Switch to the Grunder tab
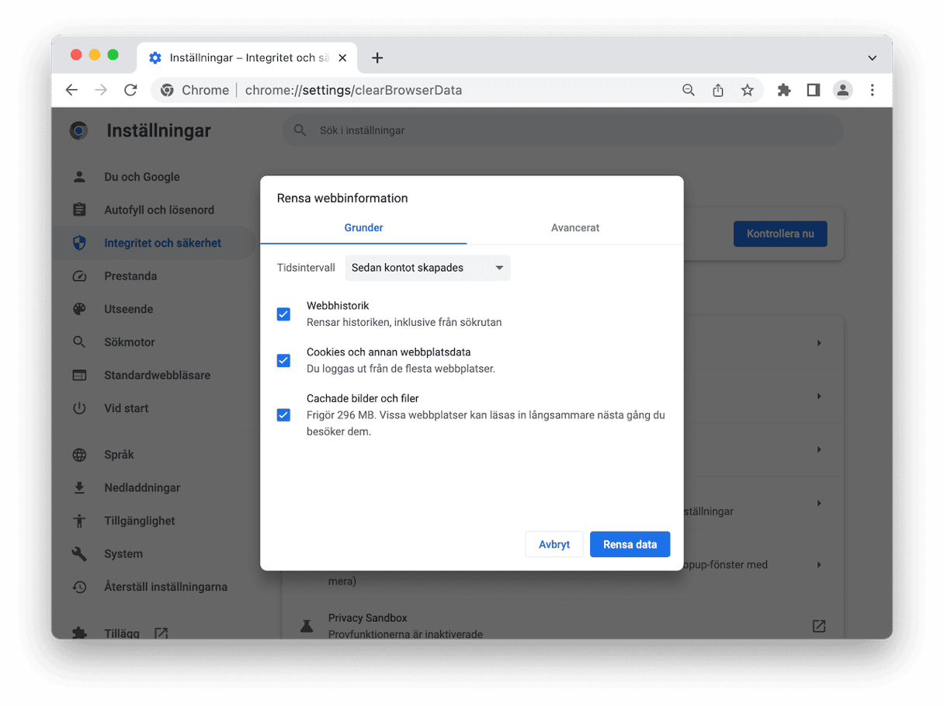 [x=363, y=228]
